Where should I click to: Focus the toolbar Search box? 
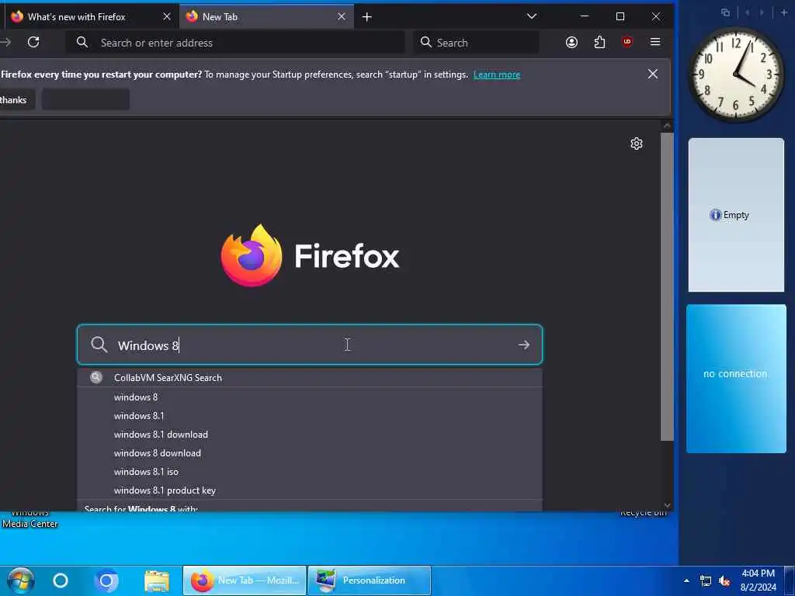(476, 43)
